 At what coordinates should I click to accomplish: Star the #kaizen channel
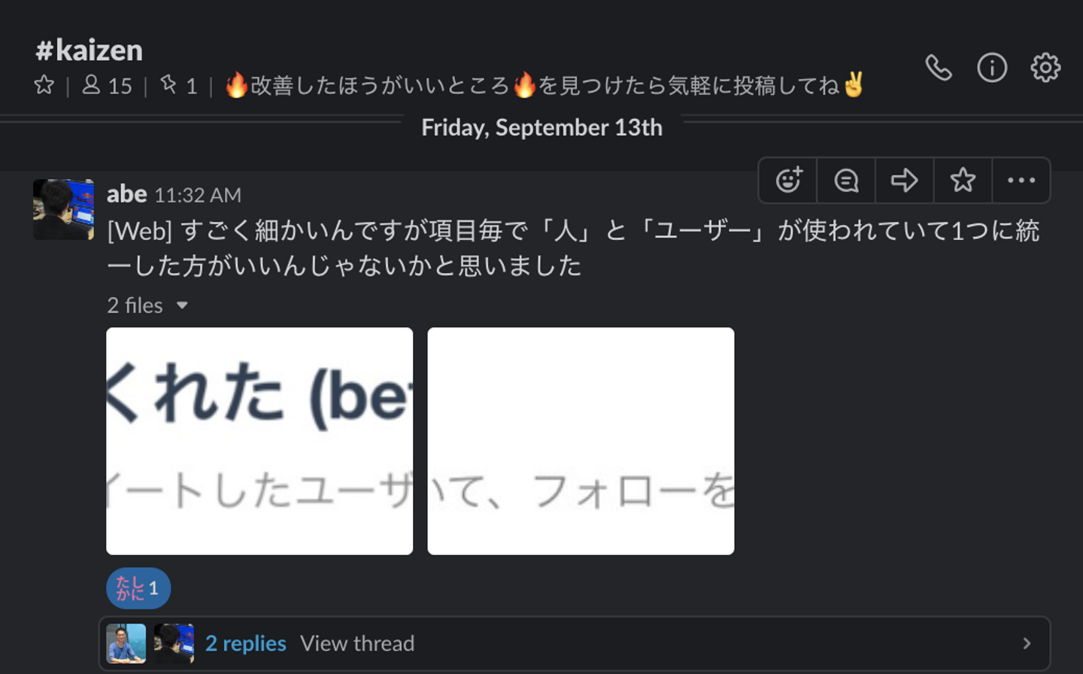44,85
